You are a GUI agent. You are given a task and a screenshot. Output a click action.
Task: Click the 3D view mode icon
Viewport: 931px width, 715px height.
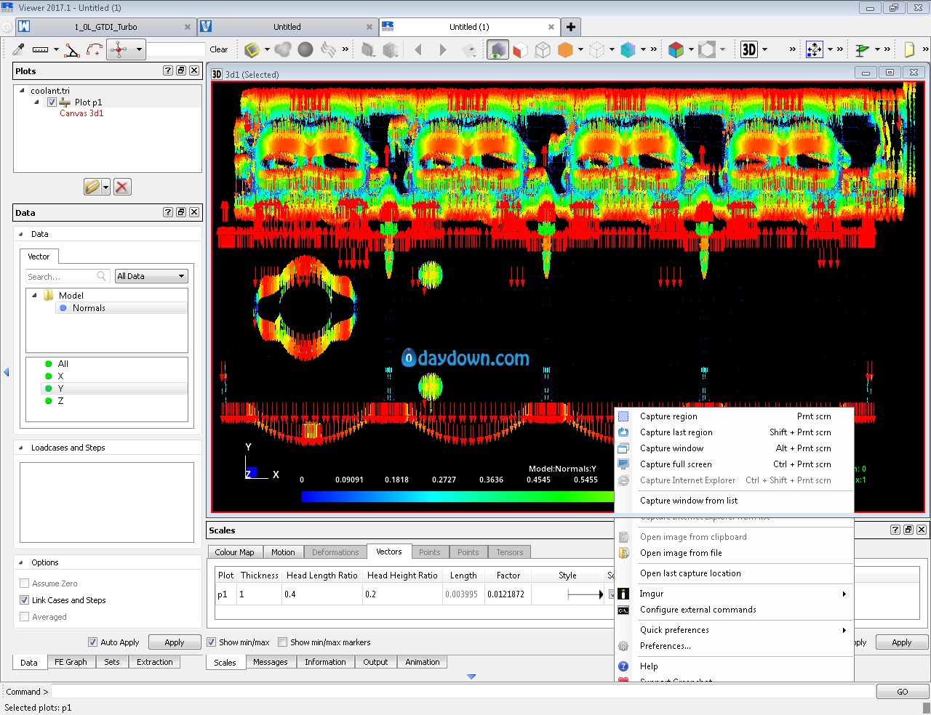pyautogui.click(x=749, y=49)
